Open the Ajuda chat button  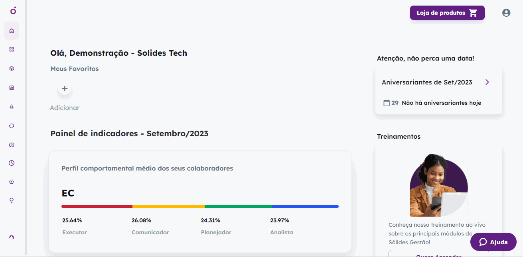tap(493, 242)
